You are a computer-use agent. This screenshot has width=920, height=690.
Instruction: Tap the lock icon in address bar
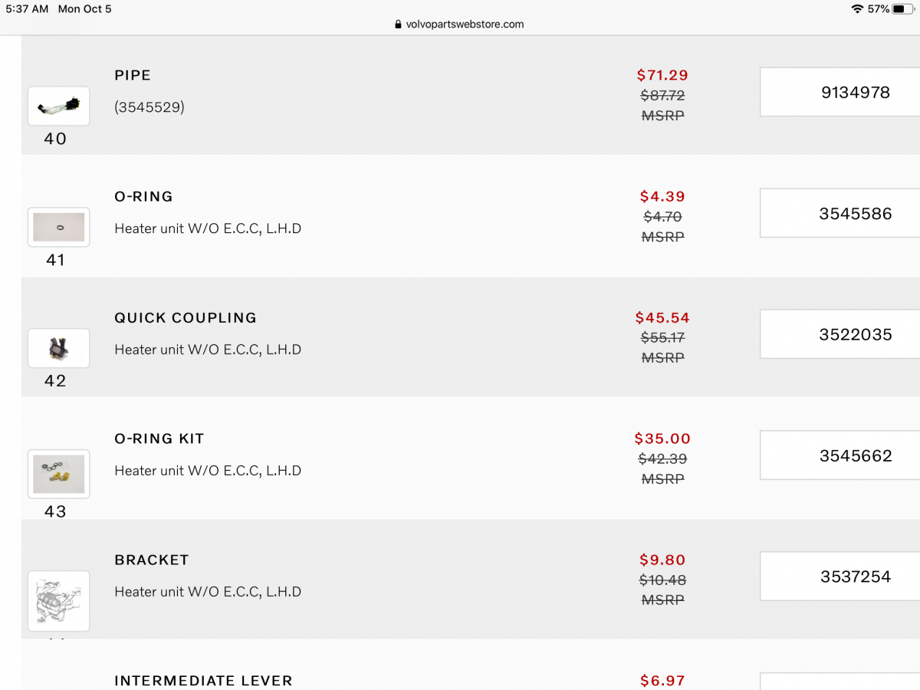tap(398, 25)
